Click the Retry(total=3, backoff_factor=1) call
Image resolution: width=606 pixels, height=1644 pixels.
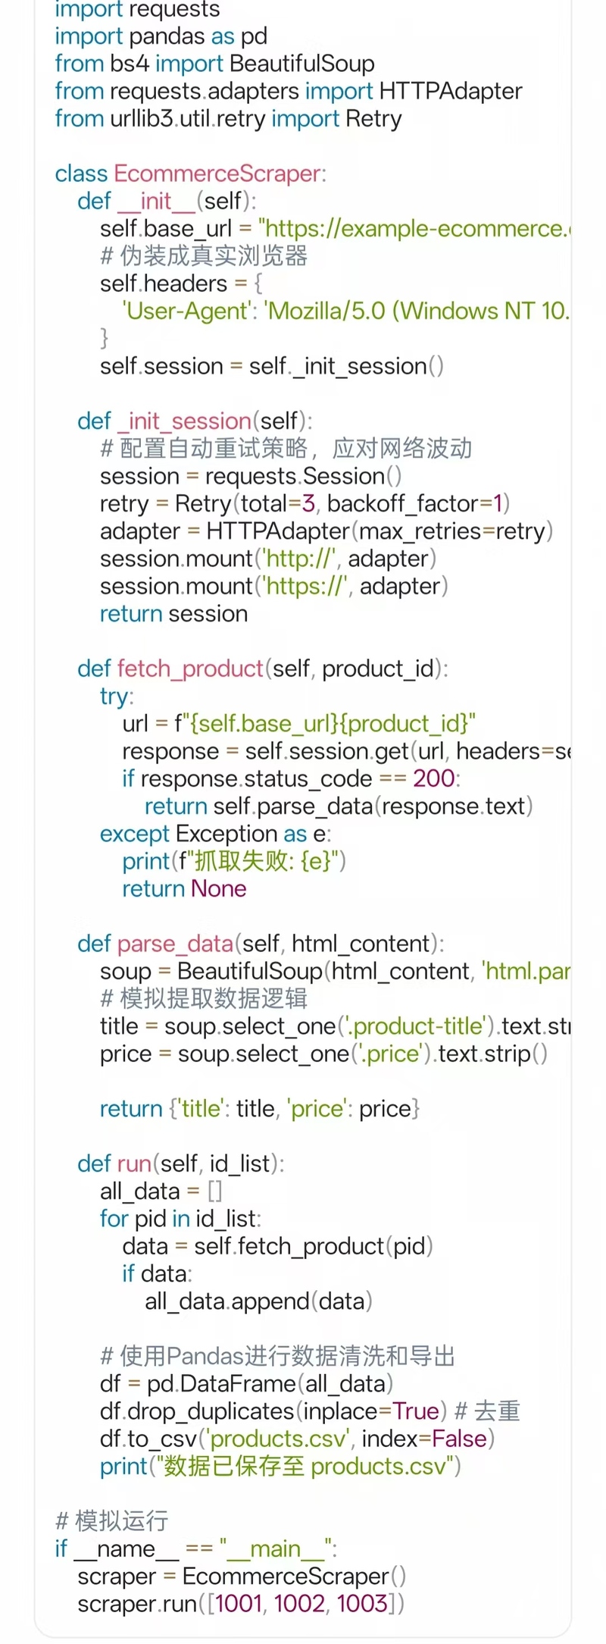coord(342,503)
